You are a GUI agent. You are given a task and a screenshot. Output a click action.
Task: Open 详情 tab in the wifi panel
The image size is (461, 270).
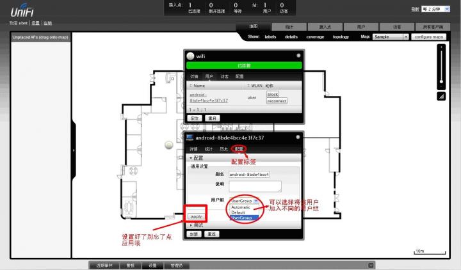tap(194, 76)
